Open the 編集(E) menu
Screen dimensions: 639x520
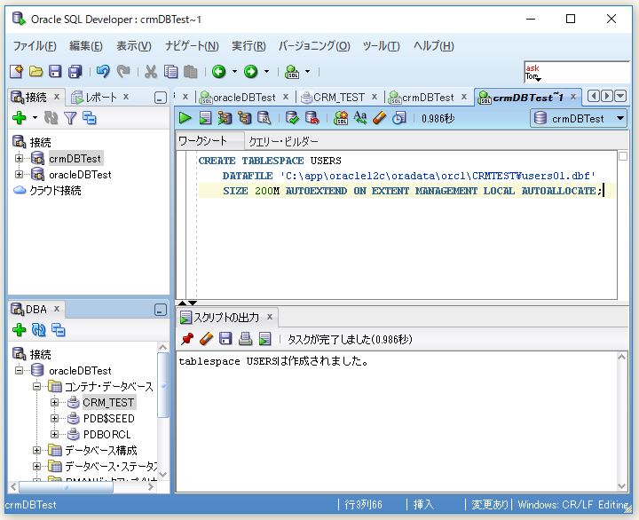tap(85, 45)
